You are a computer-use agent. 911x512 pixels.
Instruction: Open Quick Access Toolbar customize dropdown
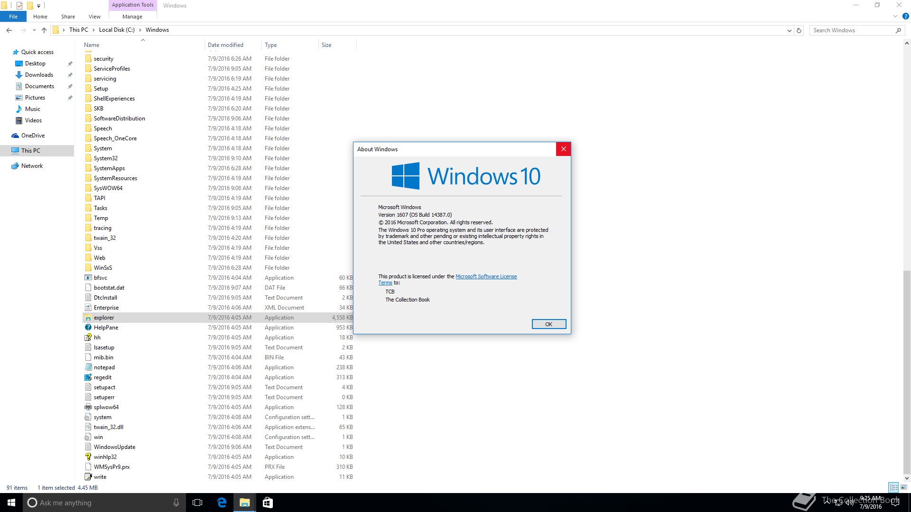click(38, 6)
